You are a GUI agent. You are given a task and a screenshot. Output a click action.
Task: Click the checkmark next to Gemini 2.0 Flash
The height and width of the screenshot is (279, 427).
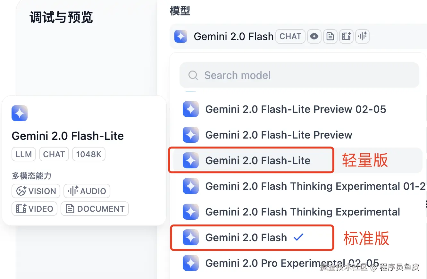tap(298, 237)
